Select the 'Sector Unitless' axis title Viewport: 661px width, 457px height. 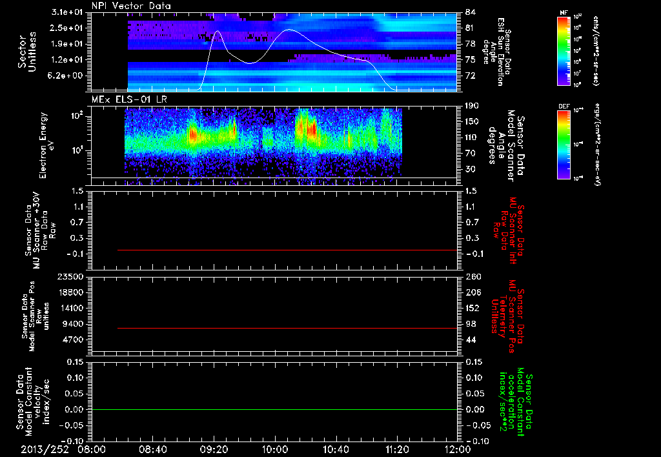(x=27, y=52)
